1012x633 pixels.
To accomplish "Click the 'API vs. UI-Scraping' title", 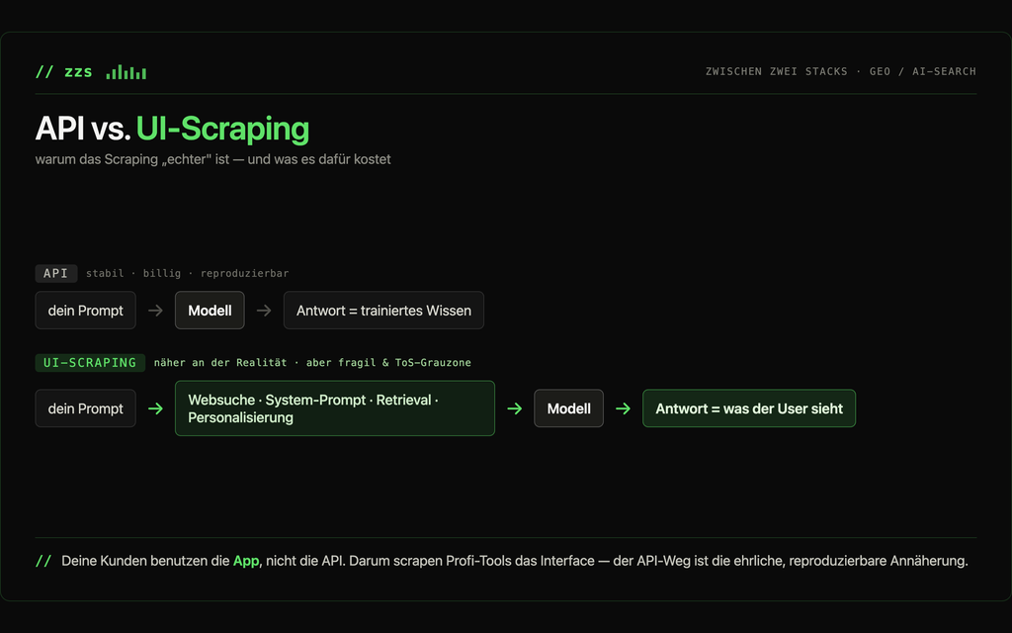I will [172, 128].
